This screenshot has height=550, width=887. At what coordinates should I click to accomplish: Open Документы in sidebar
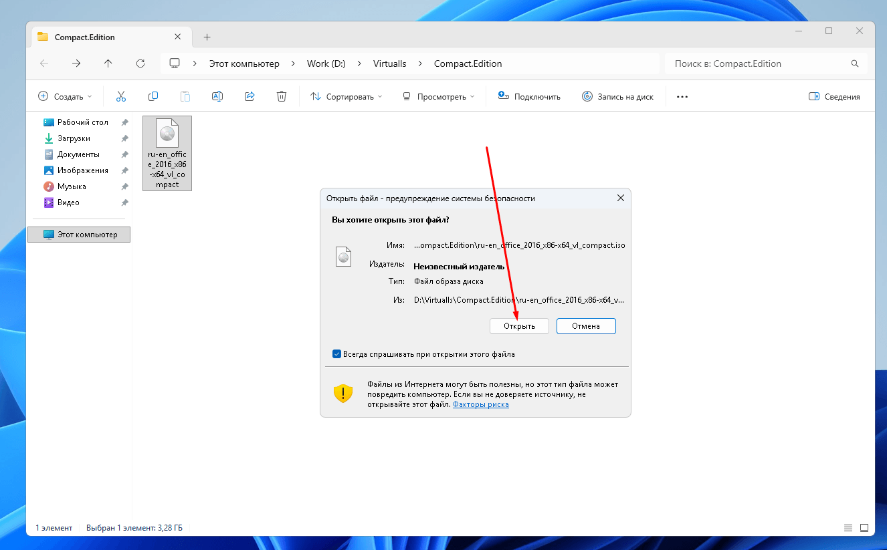[71, 154]
